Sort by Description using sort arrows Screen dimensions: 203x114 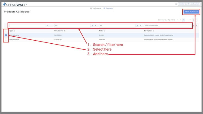(x=153, y=31)
